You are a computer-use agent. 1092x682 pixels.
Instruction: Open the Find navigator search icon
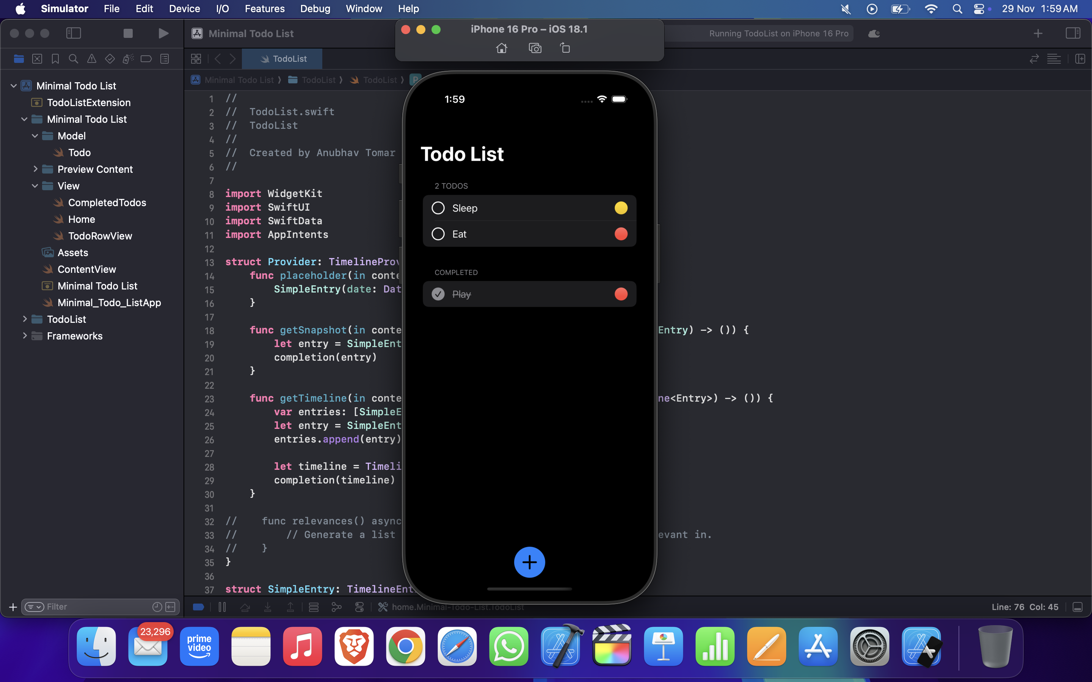[x=74, y=59]
